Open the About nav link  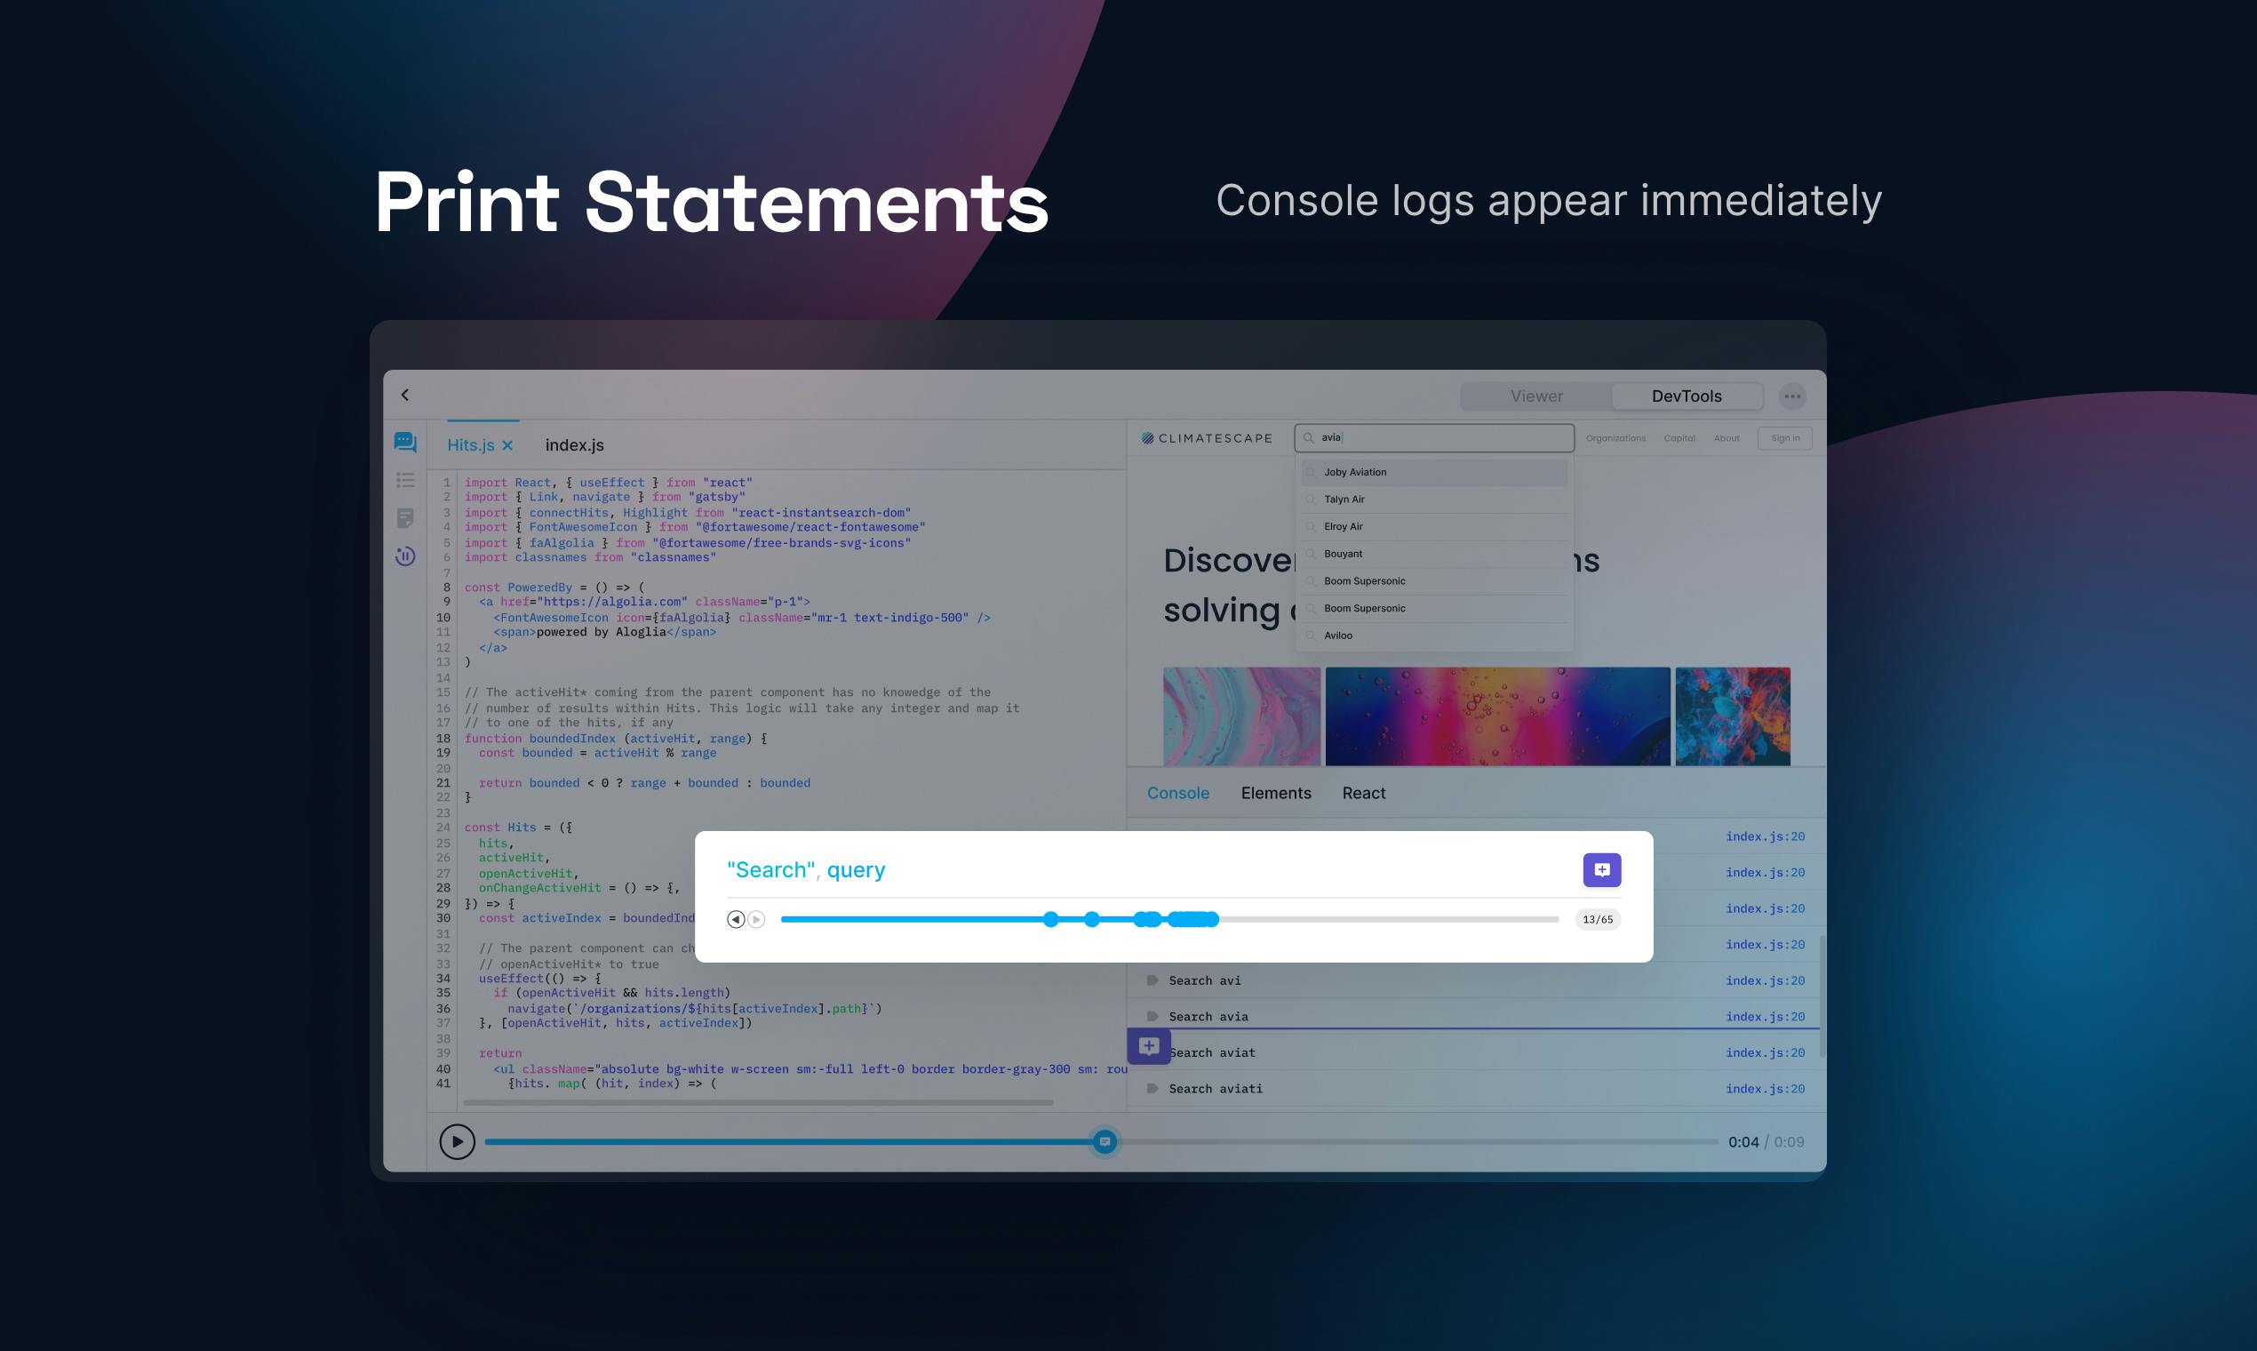coord(1727,438)
